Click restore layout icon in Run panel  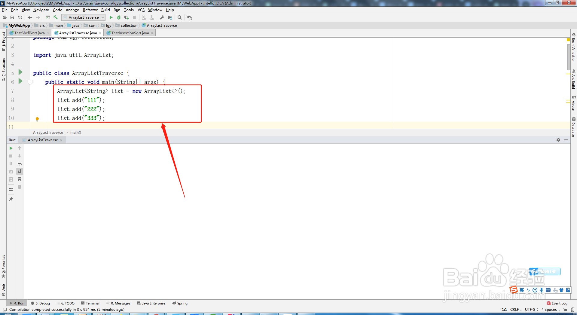(x=11, y=189)
